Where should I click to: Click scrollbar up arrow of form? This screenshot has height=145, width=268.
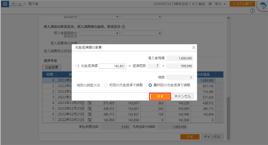point(228,18)
